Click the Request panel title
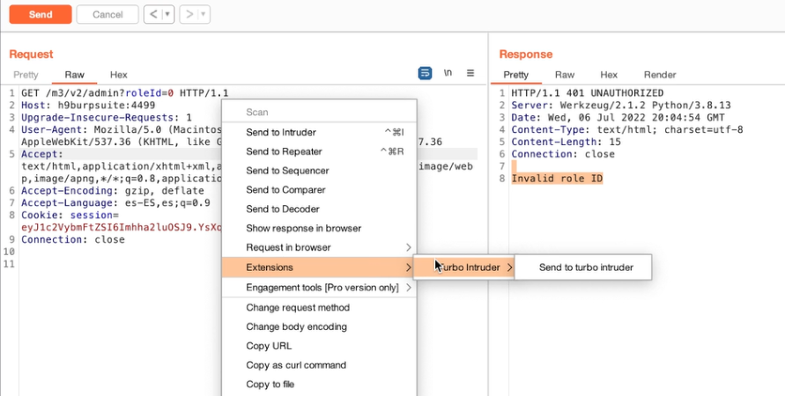The image size is (785, 396). (x=31, y=54)
